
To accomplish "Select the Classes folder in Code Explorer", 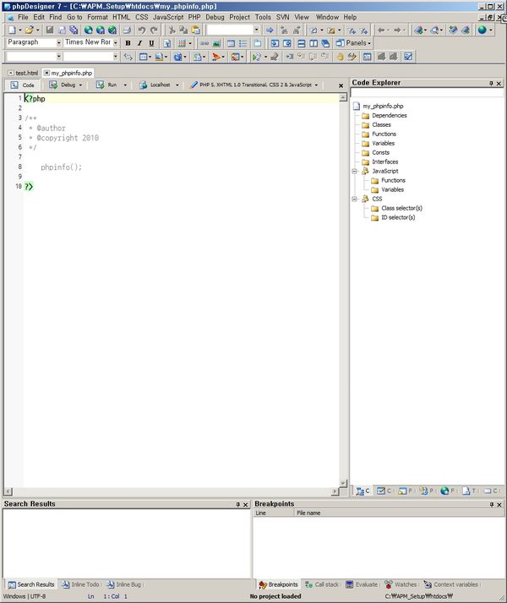I will tap(377, 124).
